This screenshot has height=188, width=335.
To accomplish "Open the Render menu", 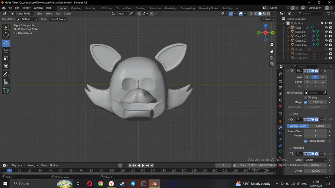I will 26,8.
